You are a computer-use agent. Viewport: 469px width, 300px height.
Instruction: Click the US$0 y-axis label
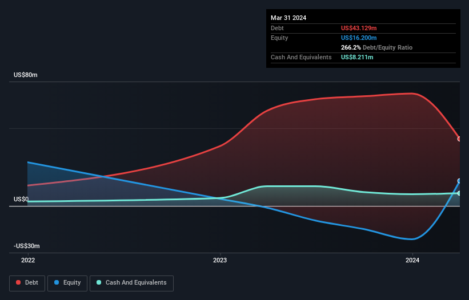21,199
